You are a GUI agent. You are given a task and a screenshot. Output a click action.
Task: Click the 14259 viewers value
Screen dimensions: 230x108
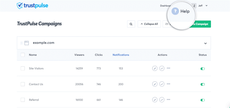pyautogui.click(x=79, y=68)
